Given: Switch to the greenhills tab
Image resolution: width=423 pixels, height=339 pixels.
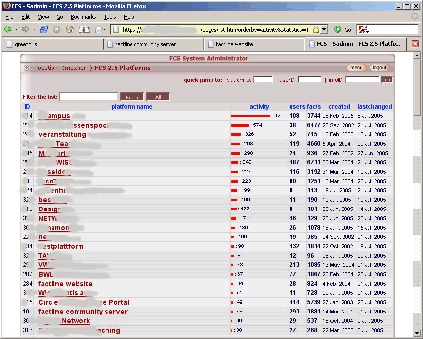Looking at the screenshot, I should [x=52, y=44].
